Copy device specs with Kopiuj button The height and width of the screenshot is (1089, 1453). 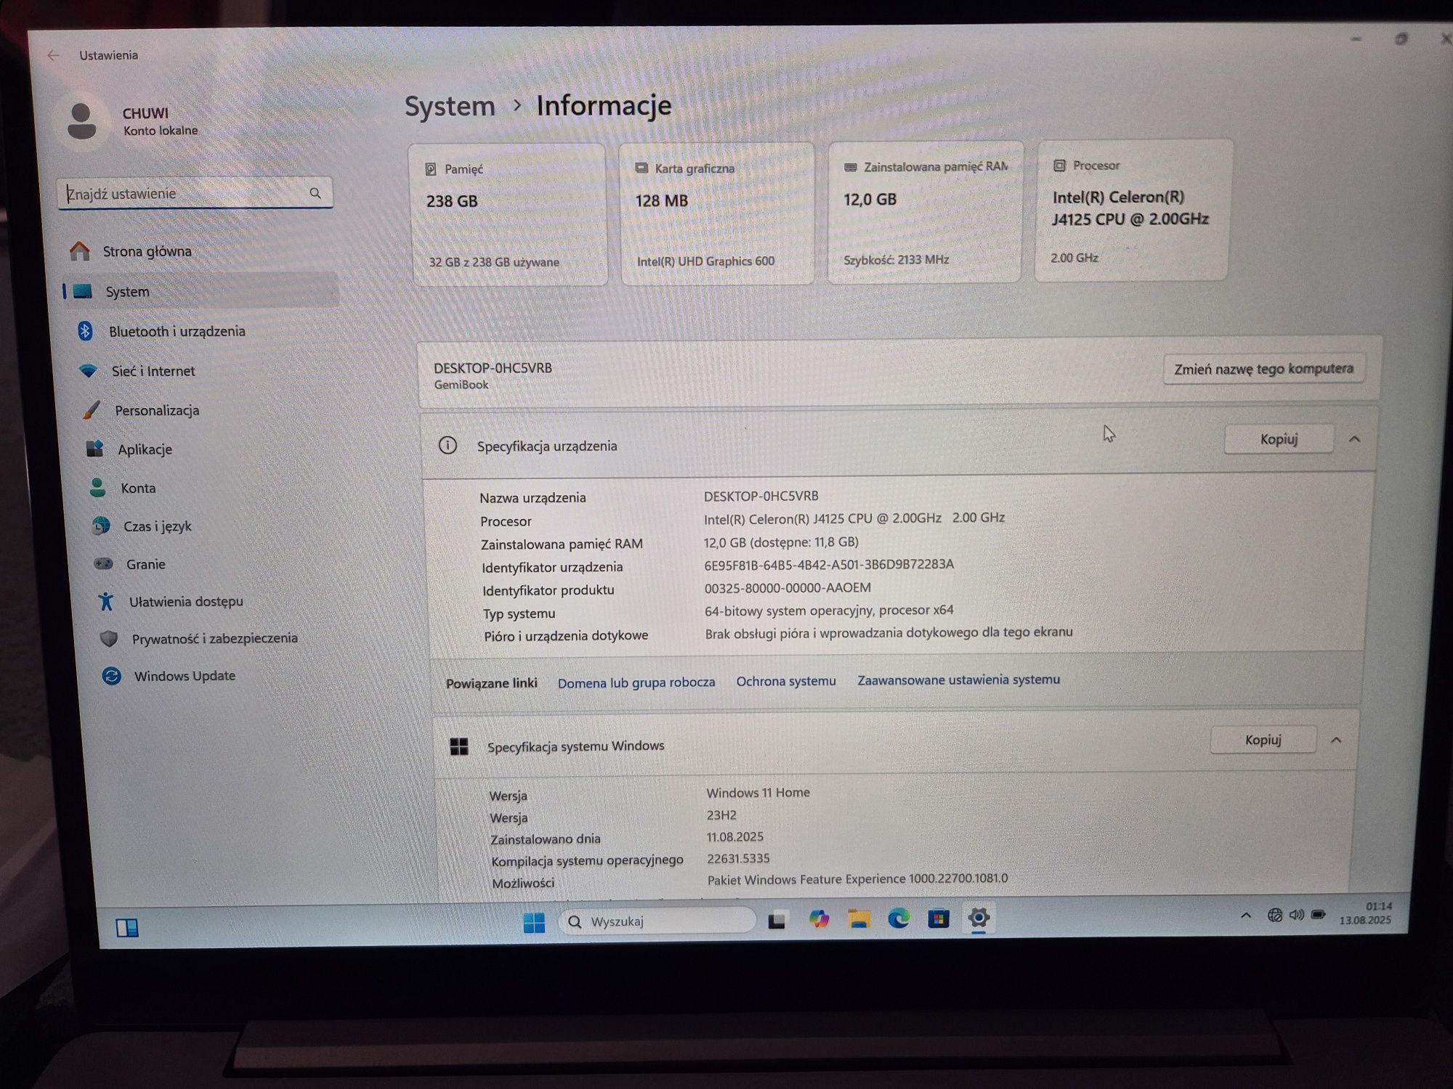[1279, 439]
